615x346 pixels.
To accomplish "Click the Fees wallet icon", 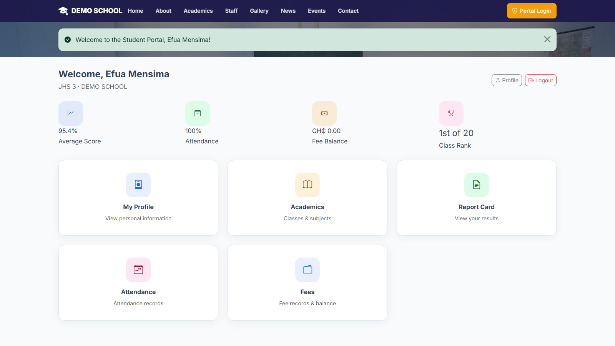I will pyautogui.click(x=307, y=269).
